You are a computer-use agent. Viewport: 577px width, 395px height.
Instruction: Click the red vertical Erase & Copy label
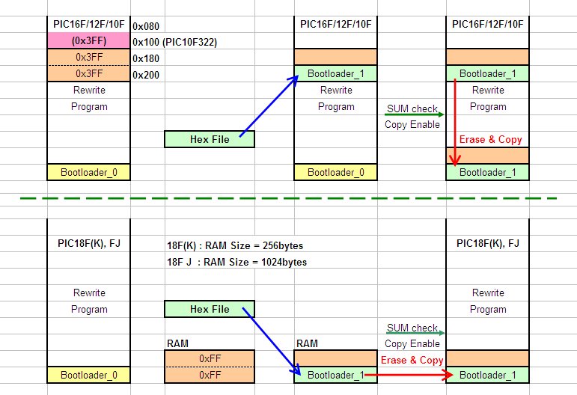(490, 140)
